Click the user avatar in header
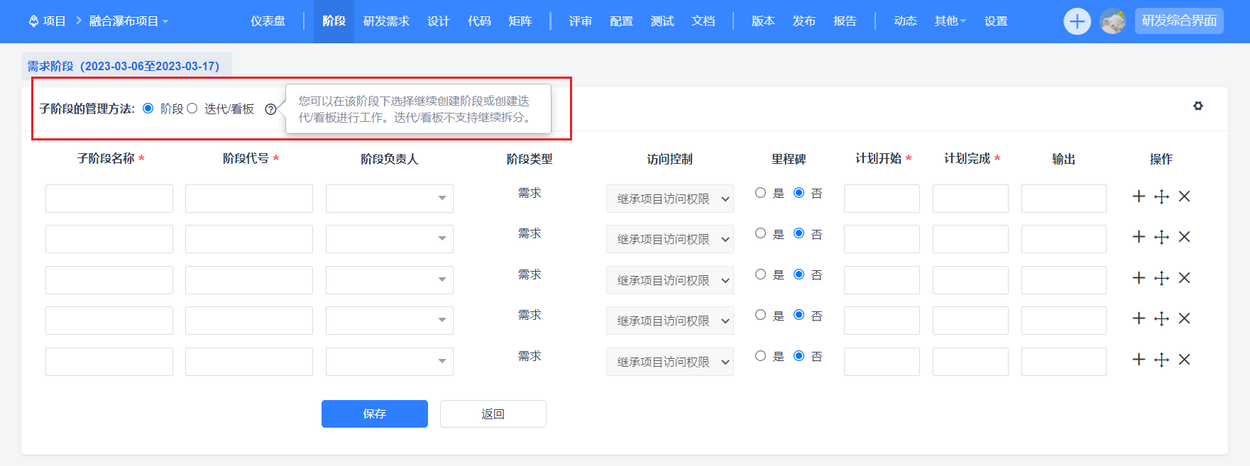 [x=1112, y=21]
